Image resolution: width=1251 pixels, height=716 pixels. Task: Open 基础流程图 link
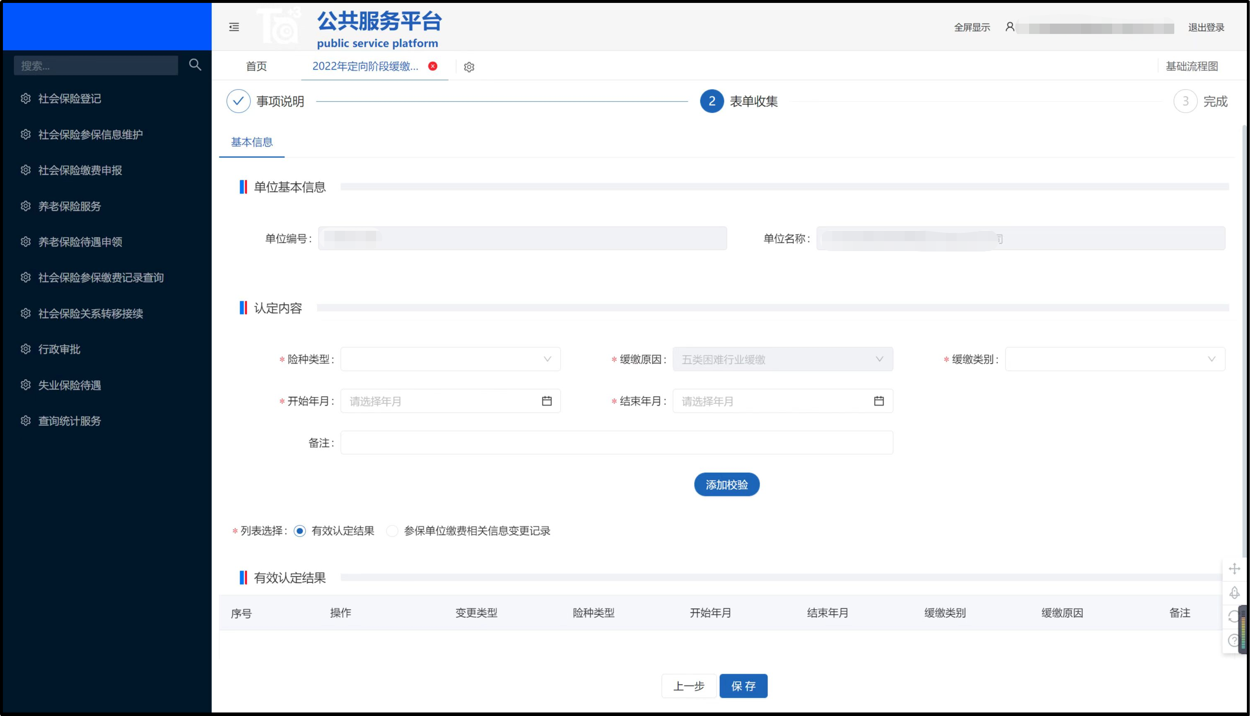coord(1191,66)
